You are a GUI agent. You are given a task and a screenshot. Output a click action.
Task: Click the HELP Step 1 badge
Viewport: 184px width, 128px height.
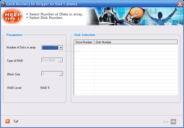[x=12, y=16]
